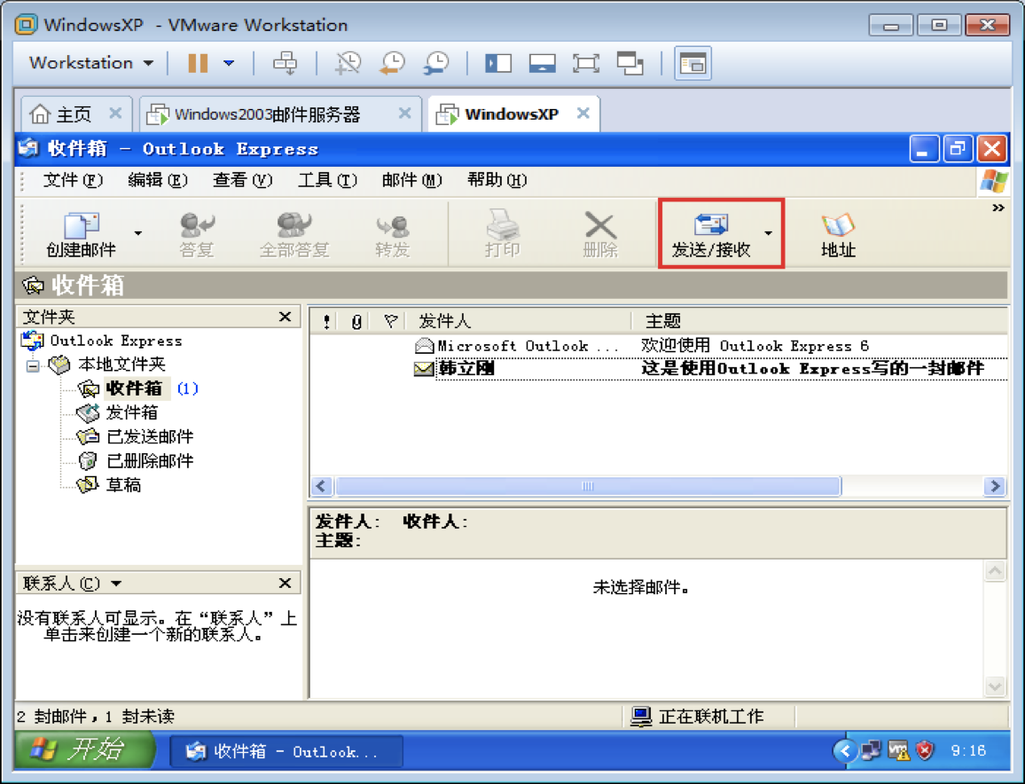The height and width of the screenshot is (784, 1025).
Task: Sort by attachment column header
Action: pyautogui.click(x=356, y=321)
